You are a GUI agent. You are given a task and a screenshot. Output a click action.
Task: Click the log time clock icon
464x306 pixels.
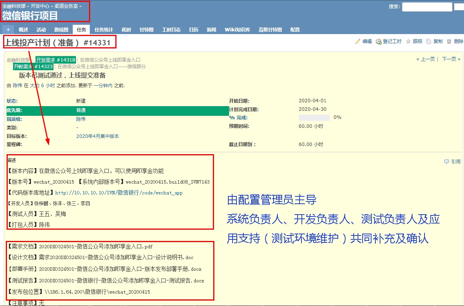pos(378,41)
